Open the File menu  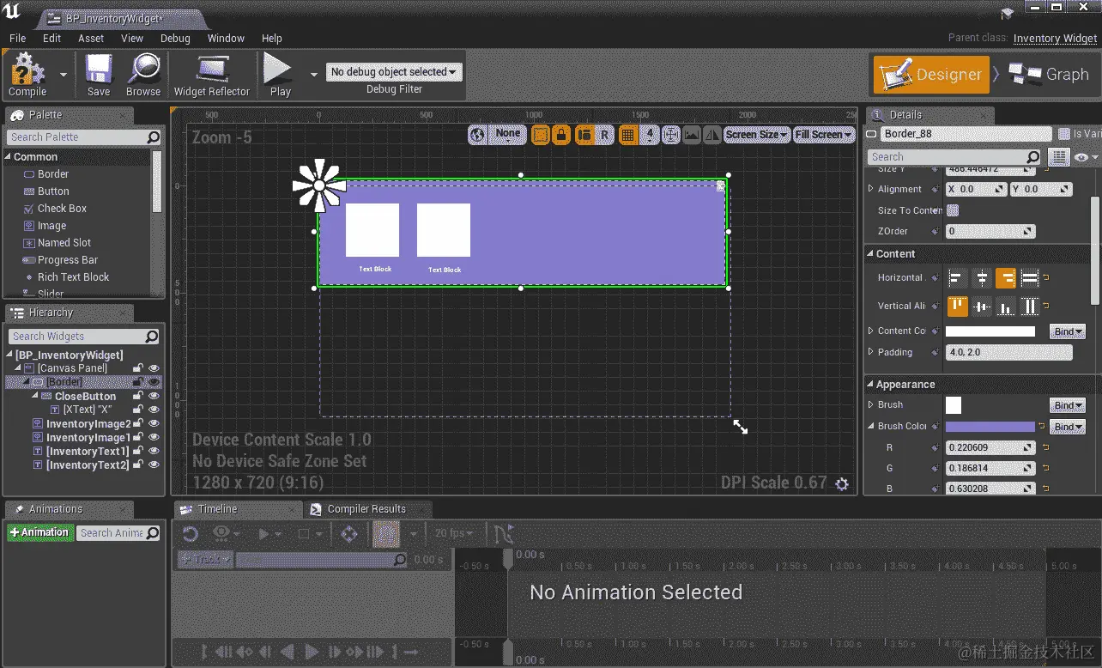coord(17,38)
